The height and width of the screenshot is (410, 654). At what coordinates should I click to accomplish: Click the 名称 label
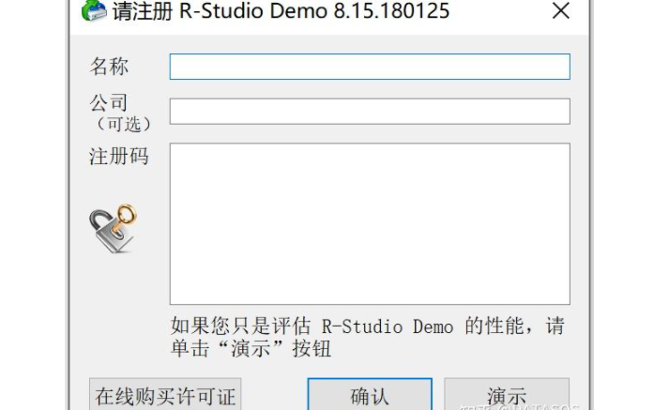[x=109, y=67]
